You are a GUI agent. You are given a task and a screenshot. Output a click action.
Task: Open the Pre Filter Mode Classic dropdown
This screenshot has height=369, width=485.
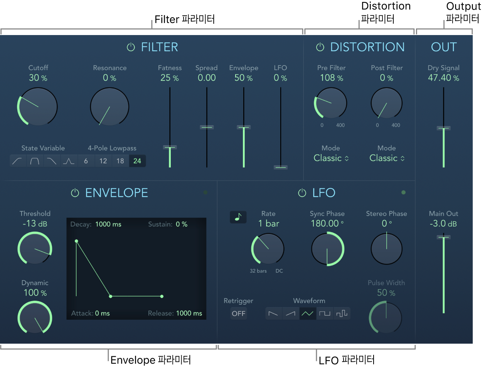coord(331,158)
